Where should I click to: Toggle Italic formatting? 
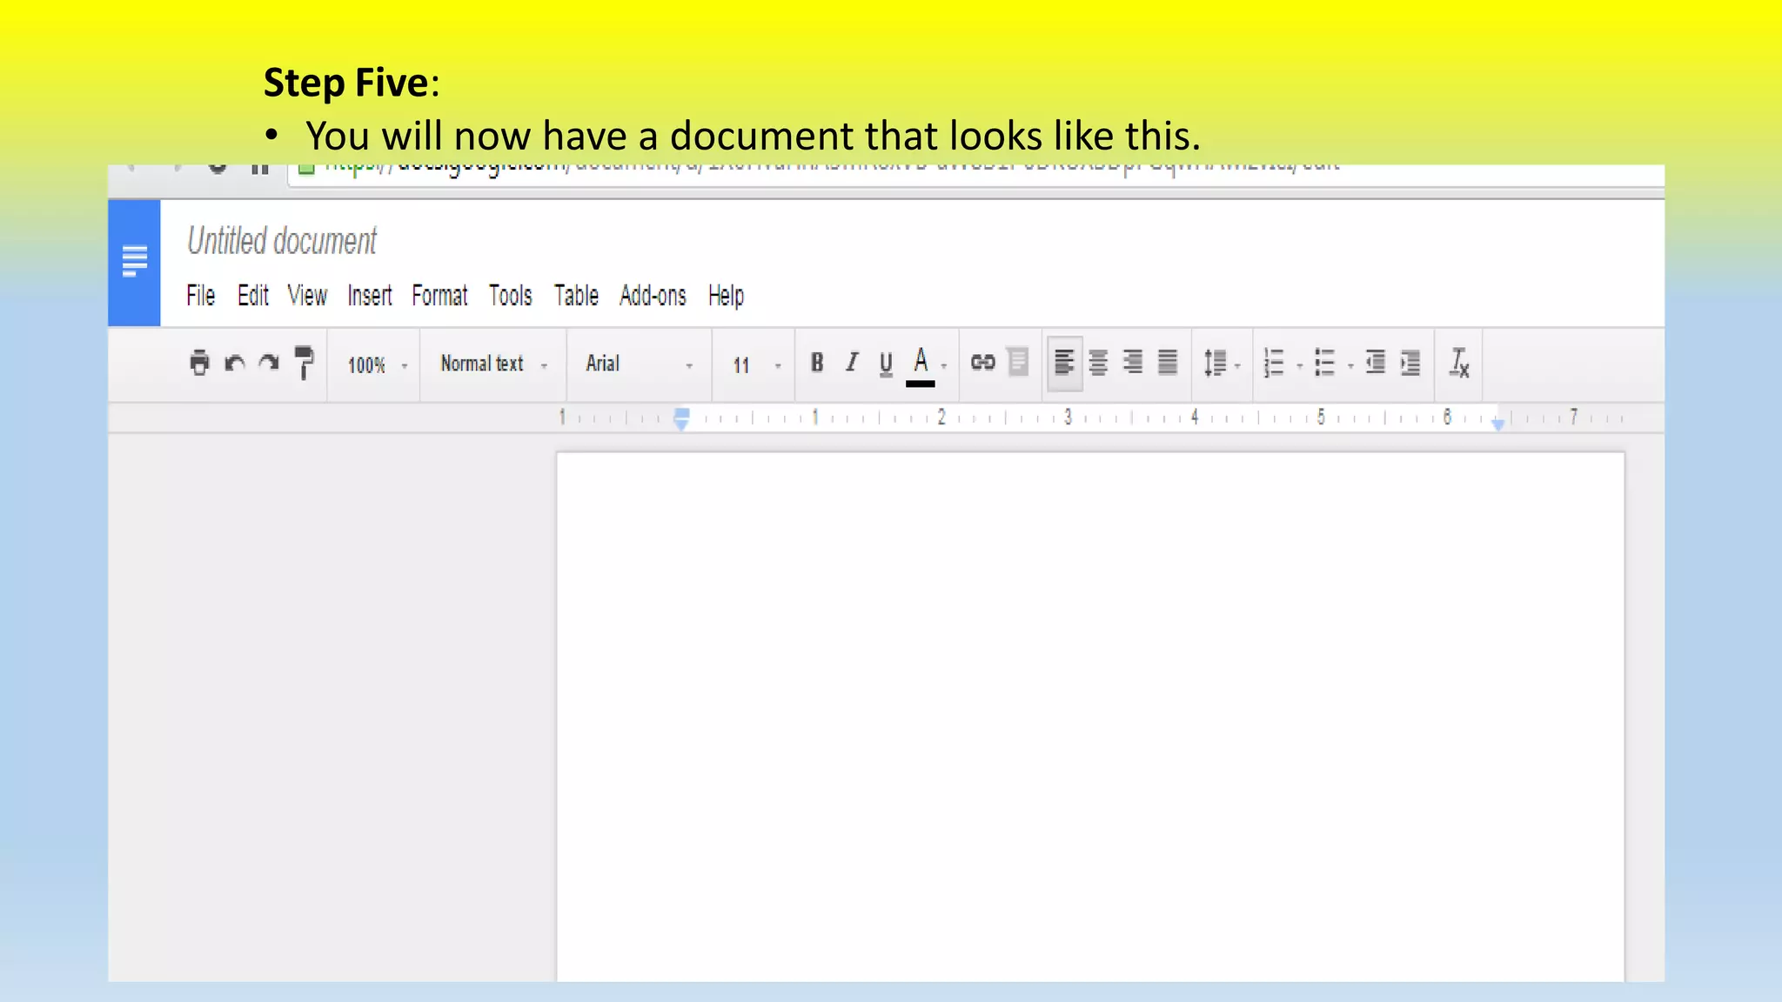852,363
